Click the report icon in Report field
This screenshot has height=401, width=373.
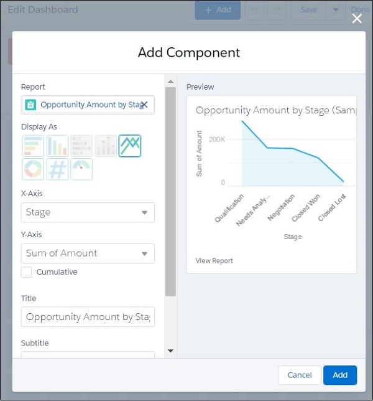[x=31, y=105]
